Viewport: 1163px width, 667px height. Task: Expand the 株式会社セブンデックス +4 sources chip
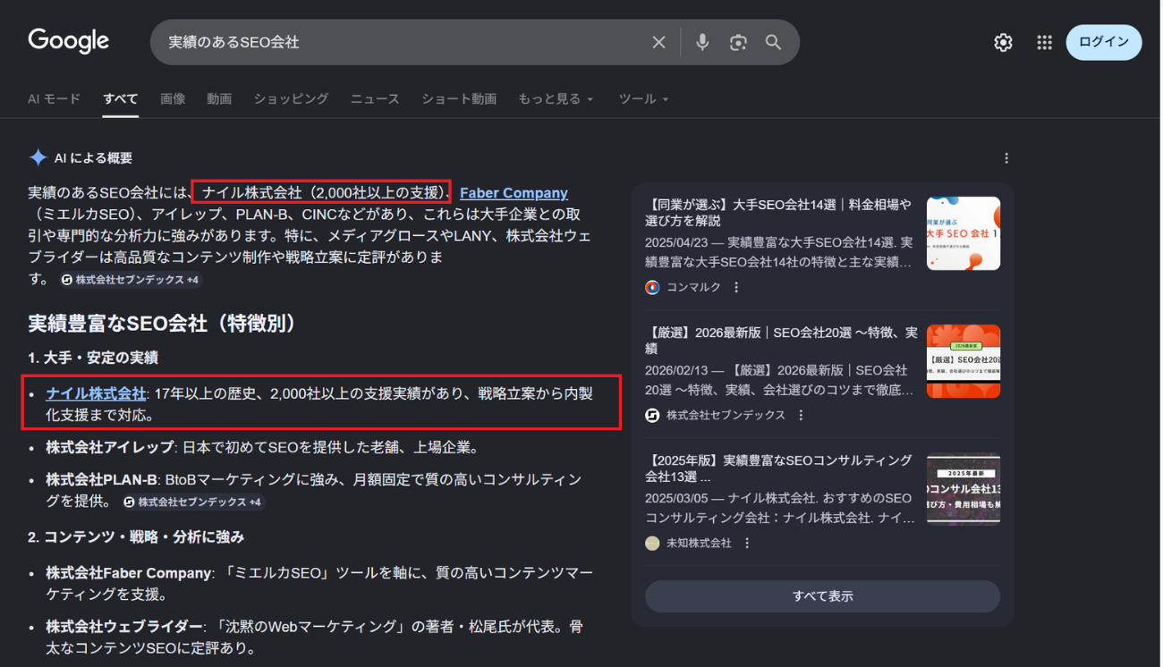[132, 280]
